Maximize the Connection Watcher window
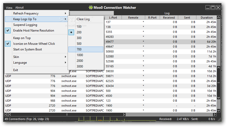This screenshot has height=127, width=227. click(213, 8)
